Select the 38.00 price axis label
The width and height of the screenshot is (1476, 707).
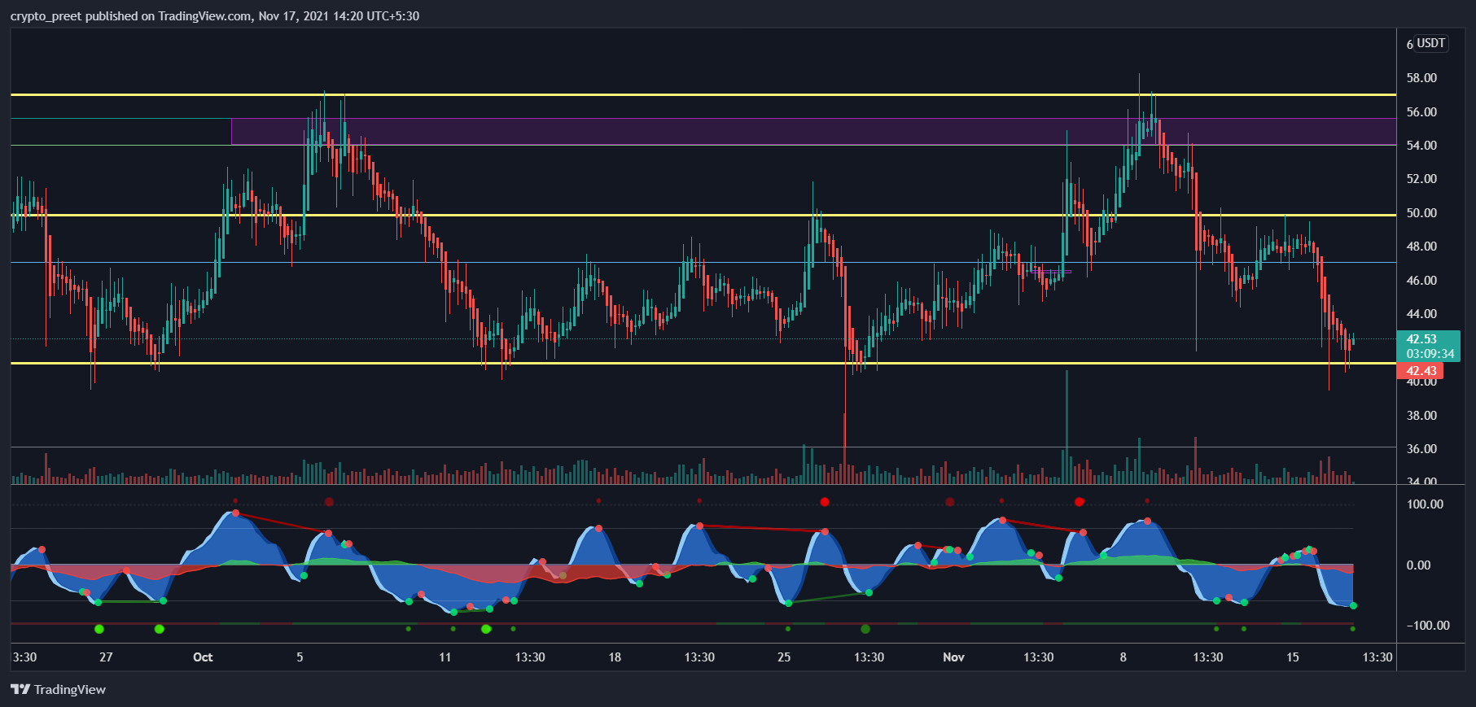1421,416
